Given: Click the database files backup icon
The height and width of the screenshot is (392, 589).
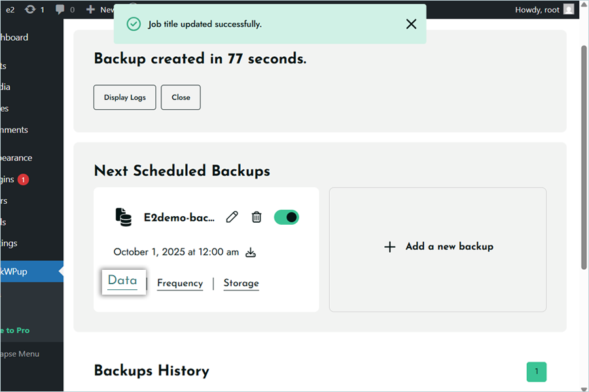Looking at the screenshot, I should click(x=123, y=218).
